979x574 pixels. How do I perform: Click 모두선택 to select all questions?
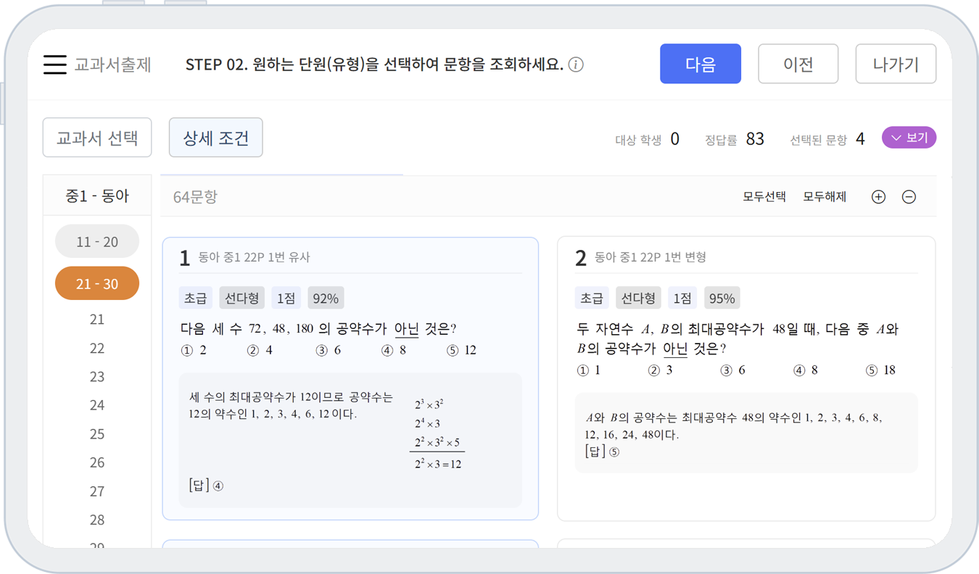point(764,197)
